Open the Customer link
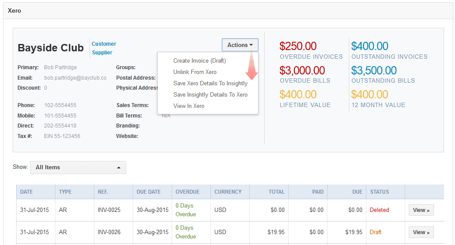This screenshot has height=245, width=455. tap(104, 44)
